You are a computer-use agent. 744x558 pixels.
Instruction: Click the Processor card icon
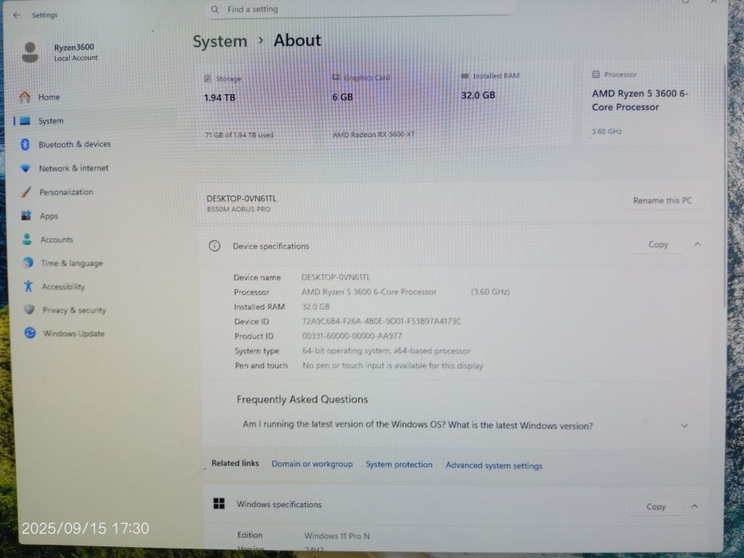tap(596, 74)
